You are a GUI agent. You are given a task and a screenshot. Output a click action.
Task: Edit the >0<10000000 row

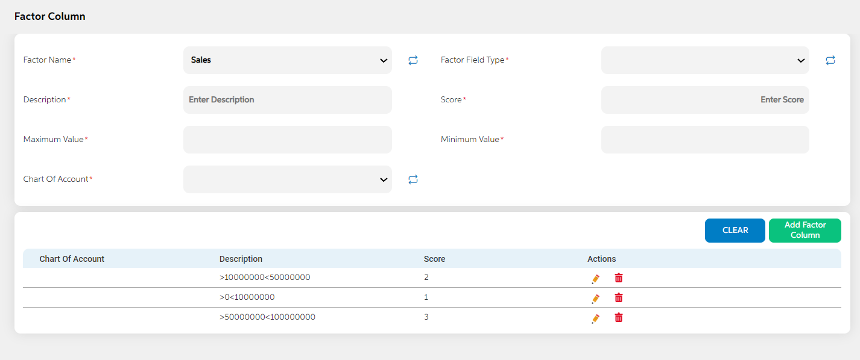(595, 298)
